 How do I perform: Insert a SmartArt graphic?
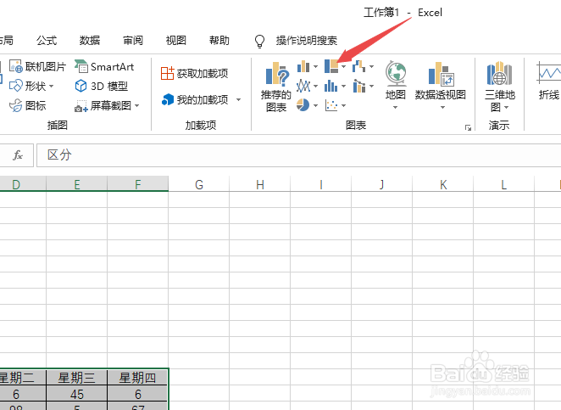pos(104,67)
